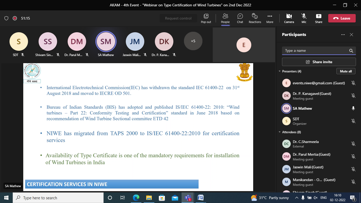
Task: Click the Mute all button
Action: point(346,71)
